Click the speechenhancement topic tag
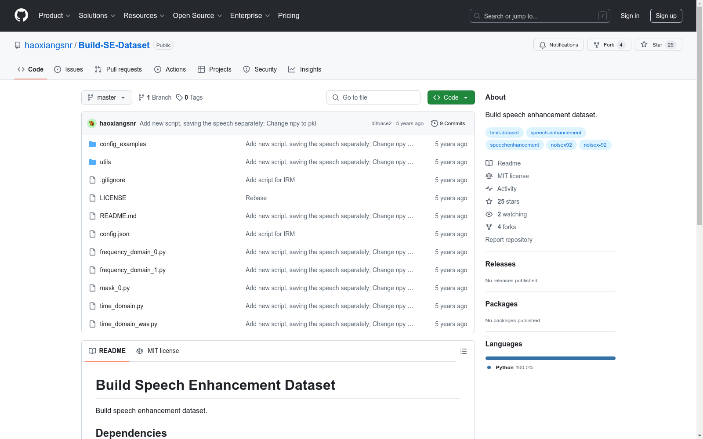 [515, 145]
